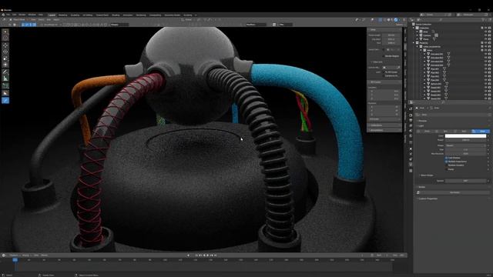Expand the Beam Shape subpanel
This screenshot has width=493, height=277.
(427, 175)
